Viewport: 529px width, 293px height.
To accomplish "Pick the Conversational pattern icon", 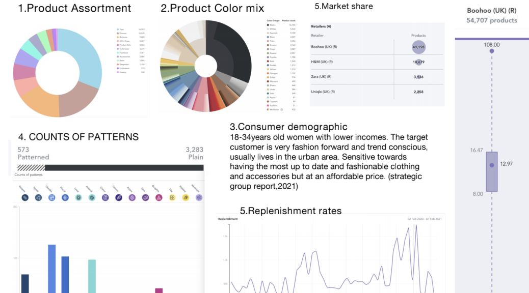I will 118,198.
